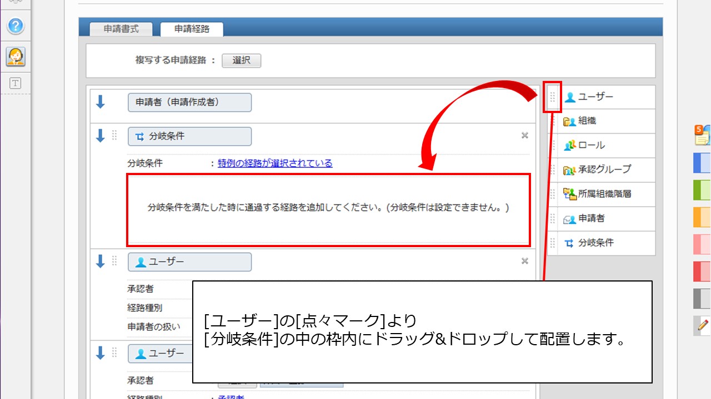Click the 選択 button for 複写する申請経路
Image resolution: width=711 pixels, height=399 pixels.
tap(241, 60)
